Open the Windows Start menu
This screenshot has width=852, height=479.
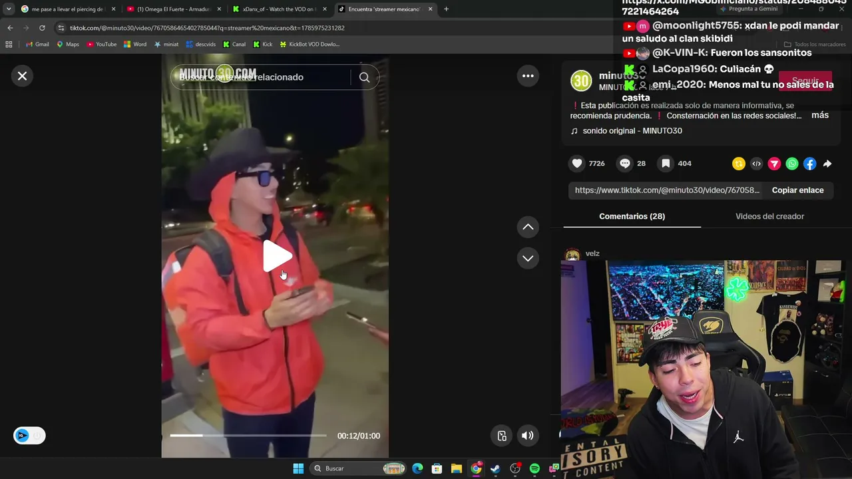tap(298, 468)
